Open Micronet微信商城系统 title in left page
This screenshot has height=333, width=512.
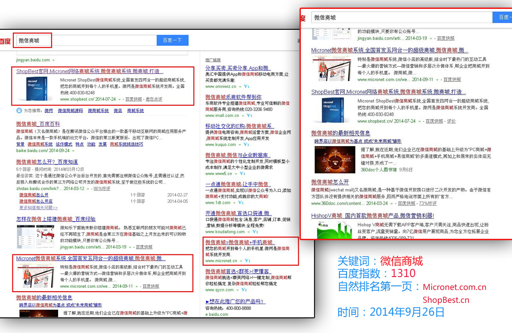[91, 258]
